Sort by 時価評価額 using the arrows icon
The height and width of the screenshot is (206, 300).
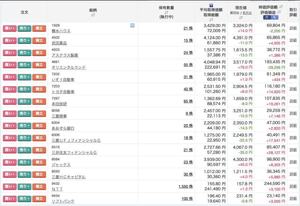coord(281,7)
